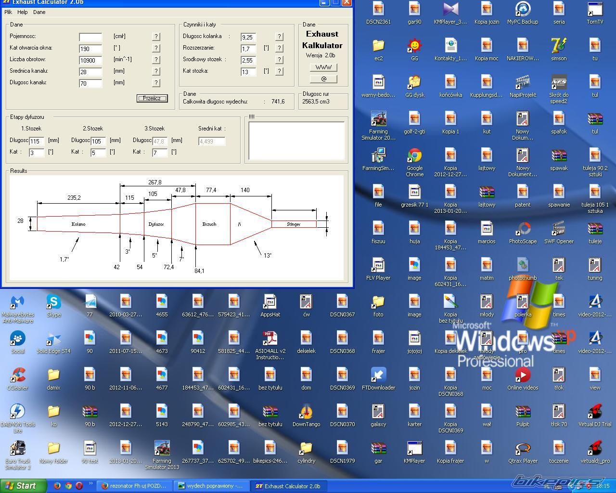The width and height of the screenshot is (616, 493).
Task: Click the Dlugosc kanalu field
Action: coord(90,83)
